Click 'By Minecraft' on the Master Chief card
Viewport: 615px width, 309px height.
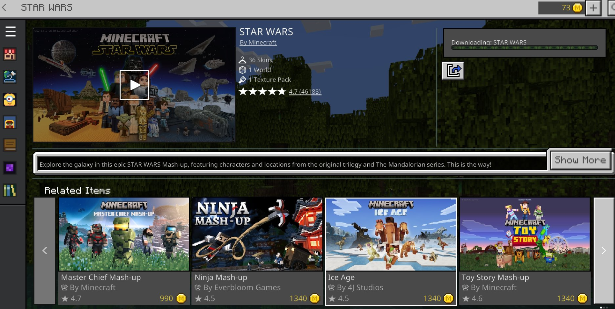coord(93,288)
